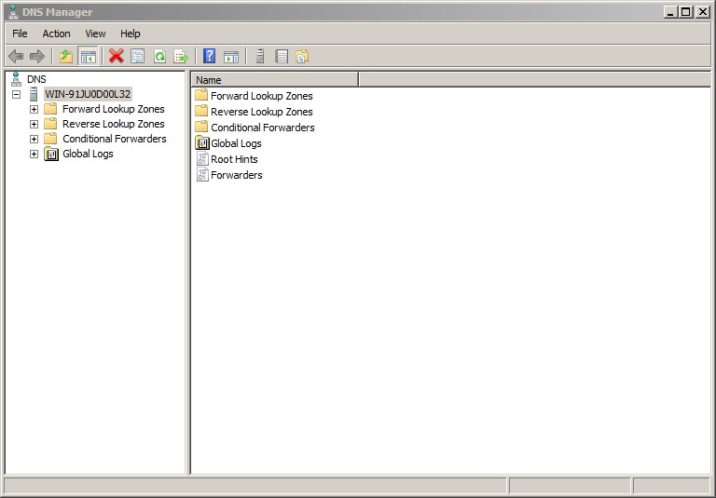
Task: Expand Conditional Forwarders tree node
Action: [x=34, y=139]
